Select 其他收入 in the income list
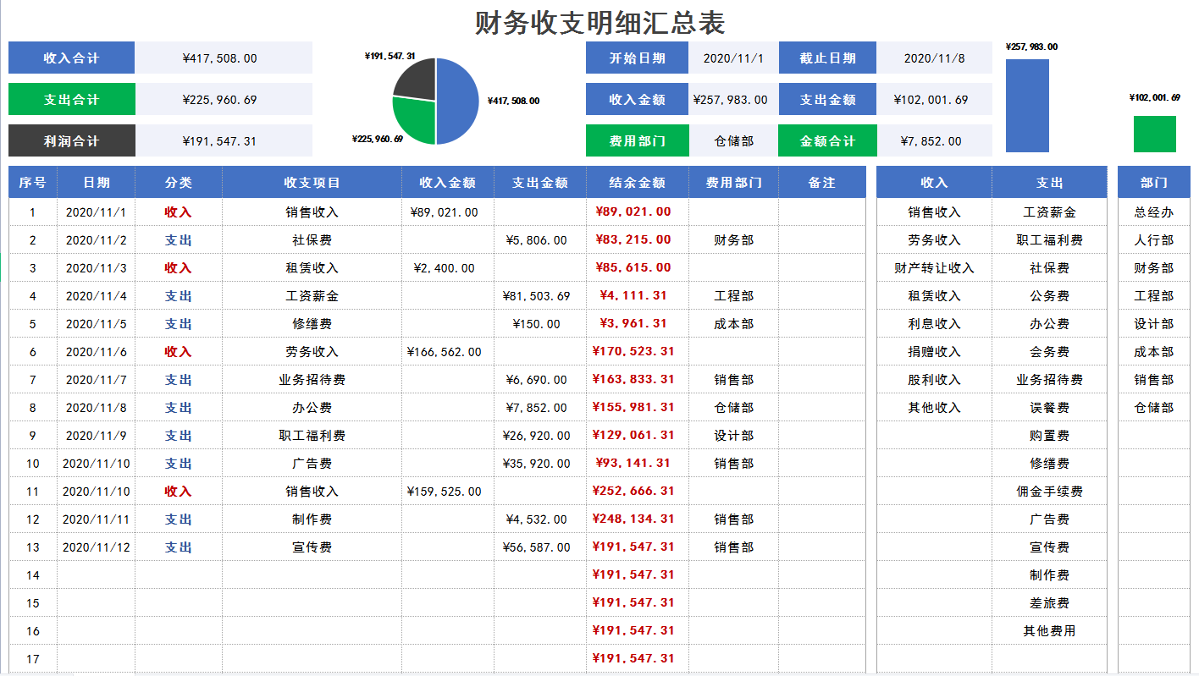This screenshot has width=1199, height=676. click(934, 408)
